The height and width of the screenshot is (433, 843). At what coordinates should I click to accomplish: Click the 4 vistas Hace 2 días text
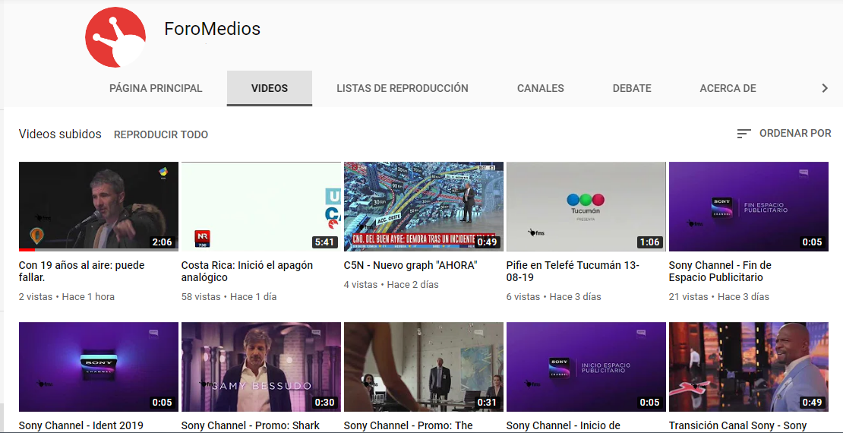391,285
